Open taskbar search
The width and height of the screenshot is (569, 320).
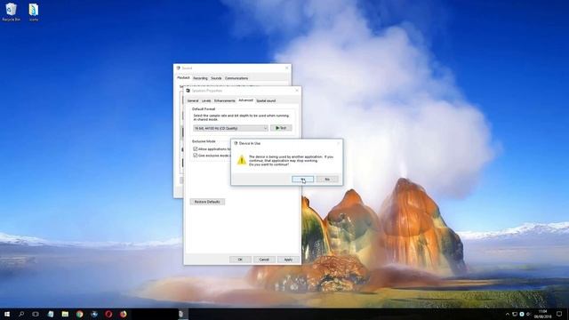(x=21, y=314)
